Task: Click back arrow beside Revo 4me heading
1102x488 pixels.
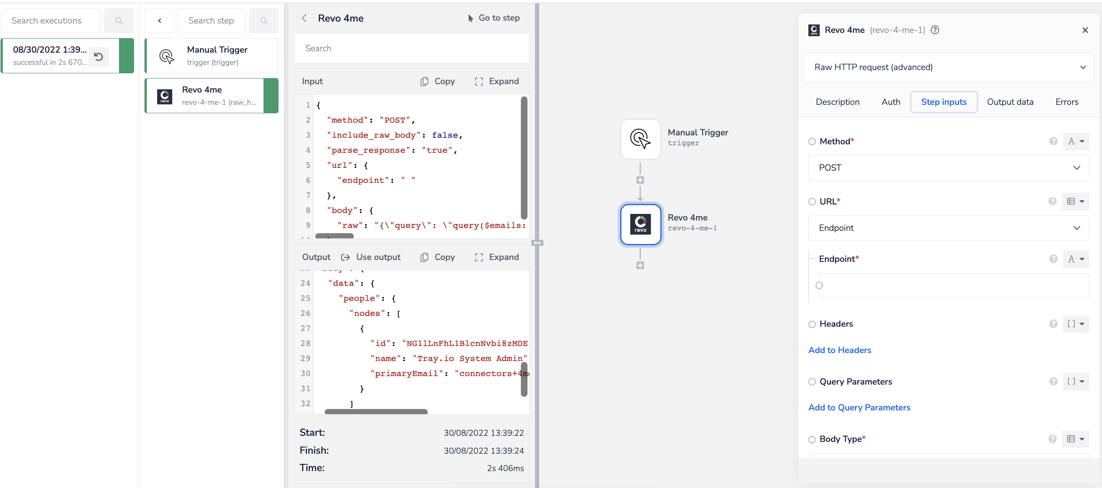Action: [x=304, y=18]
